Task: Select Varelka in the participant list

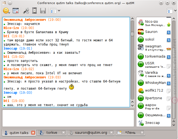Action: click(x=154, y=74)
